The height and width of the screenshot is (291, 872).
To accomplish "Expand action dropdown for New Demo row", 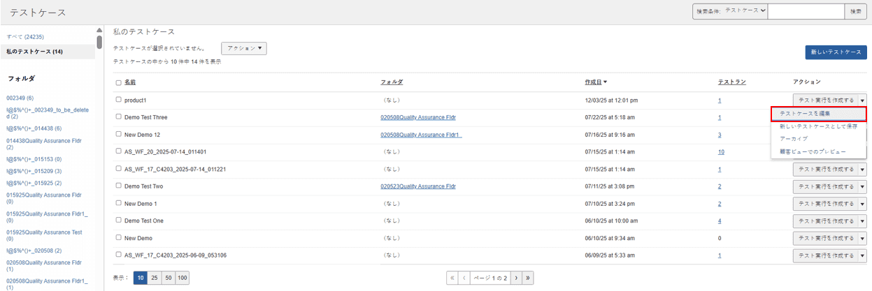I will [862, 238].
